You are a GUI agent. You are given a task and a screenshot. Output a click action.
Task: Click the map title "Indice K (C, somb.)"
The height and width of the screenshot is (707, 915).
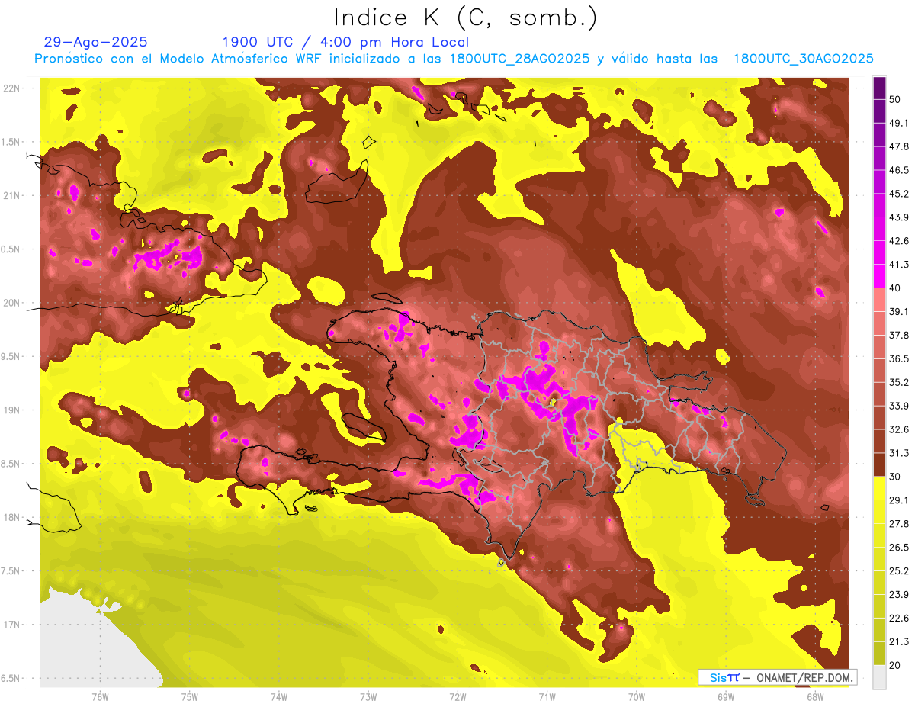(x=466, y=18)
